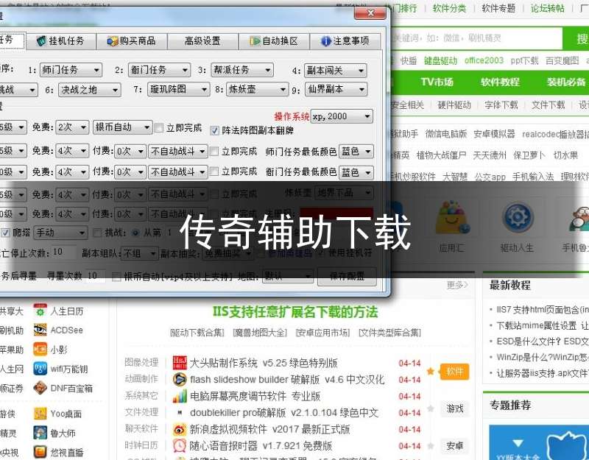This screenshot has width=589, height=460.
Task: Click the flash slideshow builder icon
Action: pyautogui.click(x=180, y=379)
